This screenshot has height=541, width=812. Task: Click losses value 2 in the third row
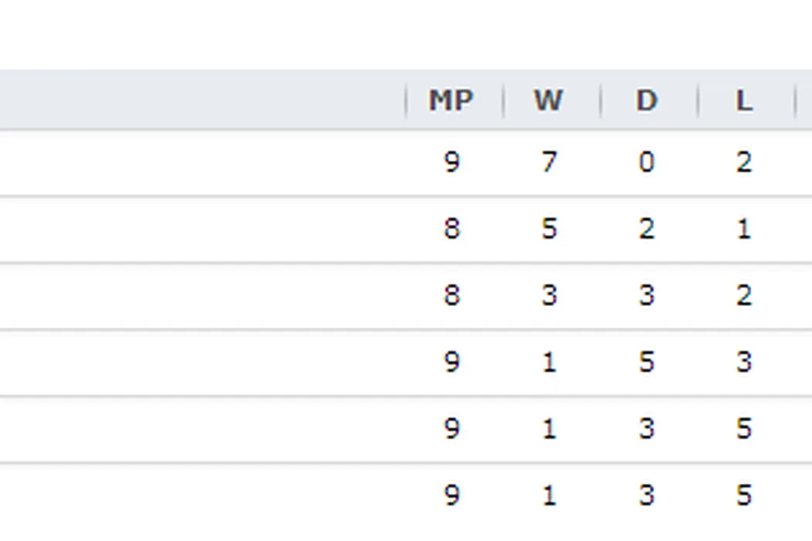tap(743, 295)
